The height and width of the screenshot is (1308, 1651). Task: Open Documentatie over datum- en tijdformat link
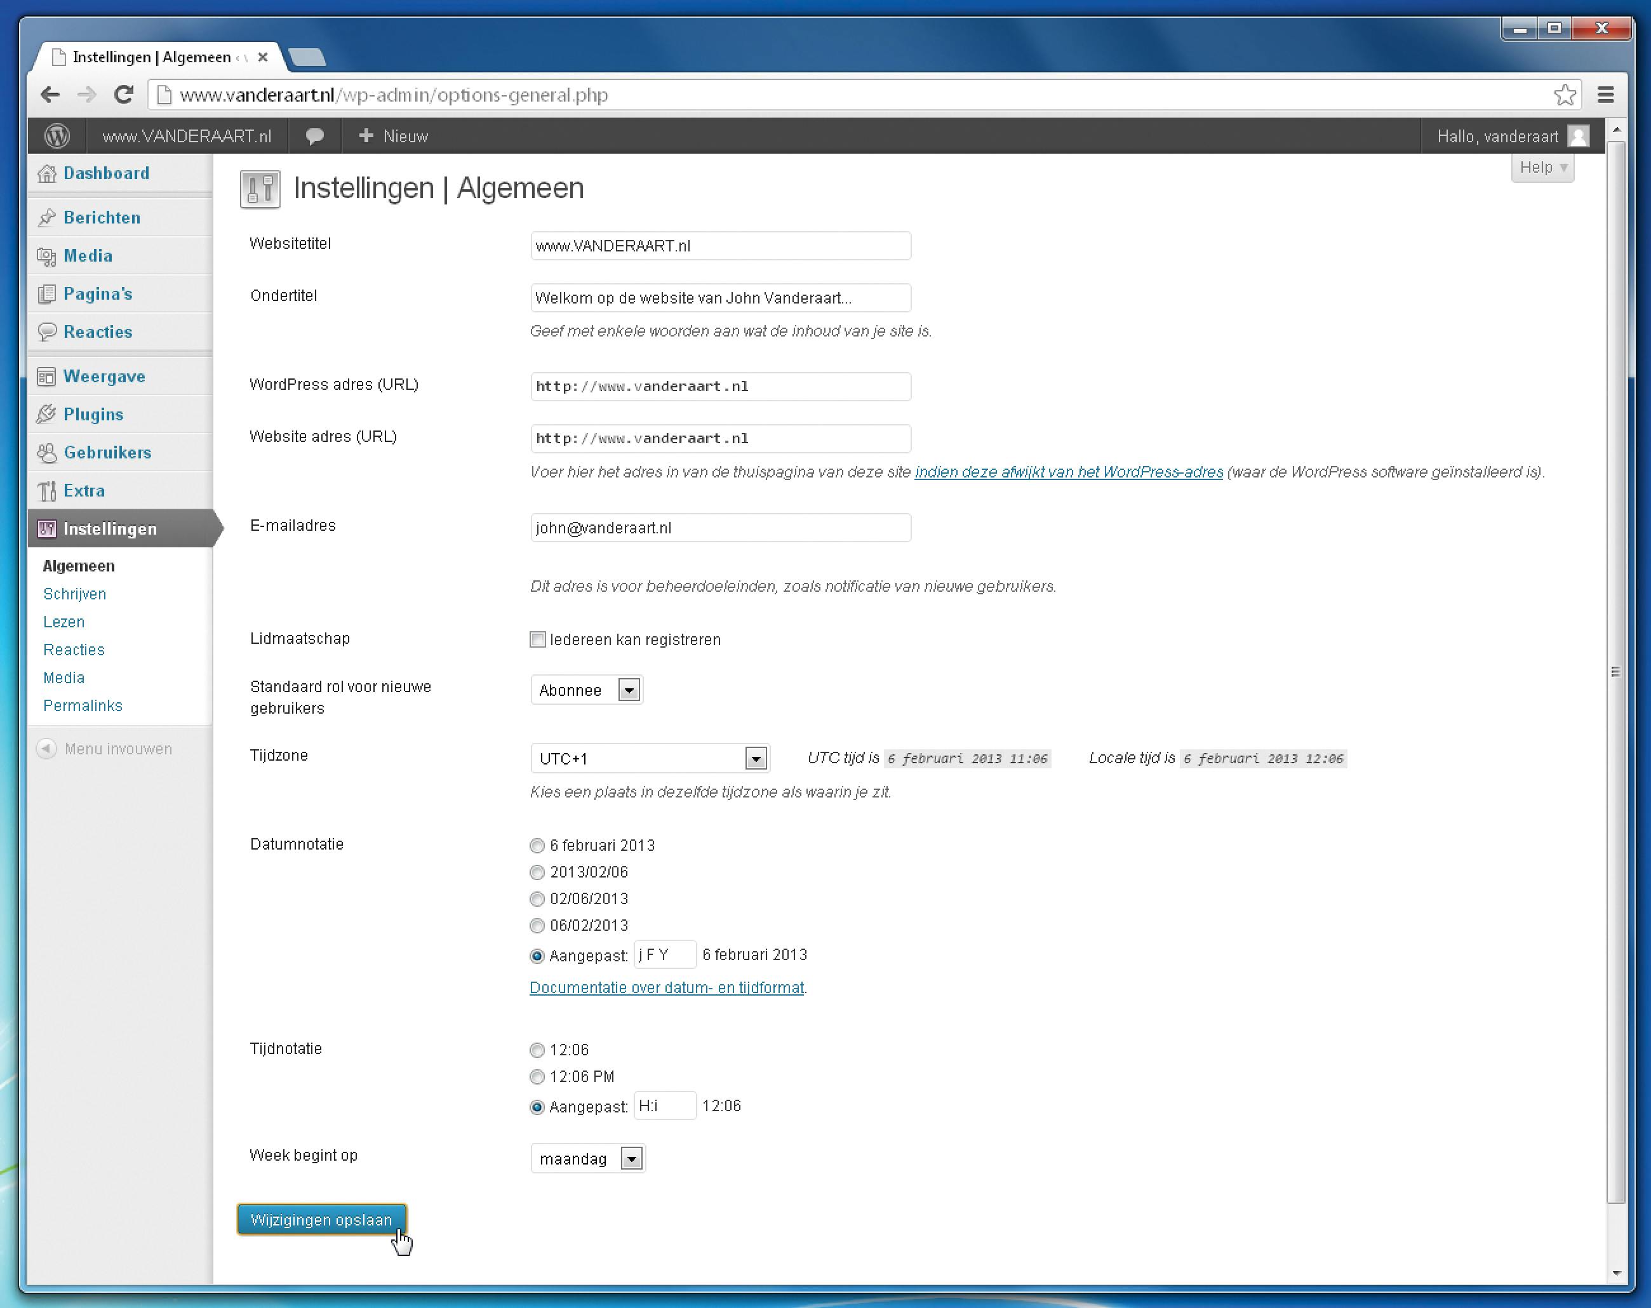[x=666, y=987]
